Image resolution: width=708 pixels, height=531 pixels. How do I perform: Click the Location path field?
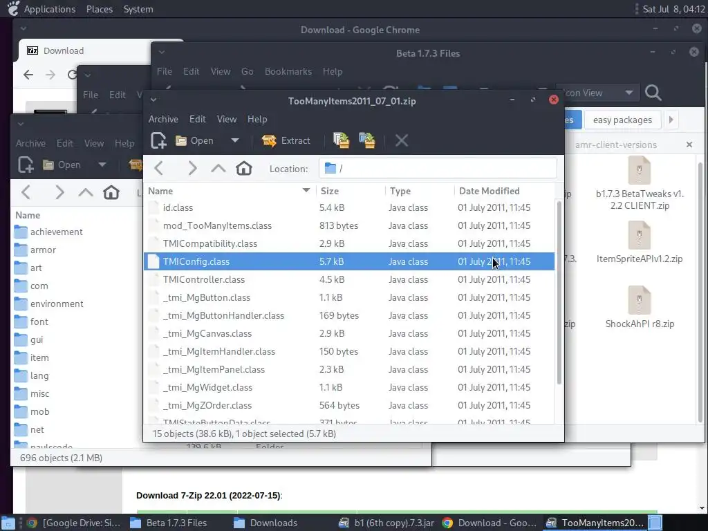pos(438,169)
